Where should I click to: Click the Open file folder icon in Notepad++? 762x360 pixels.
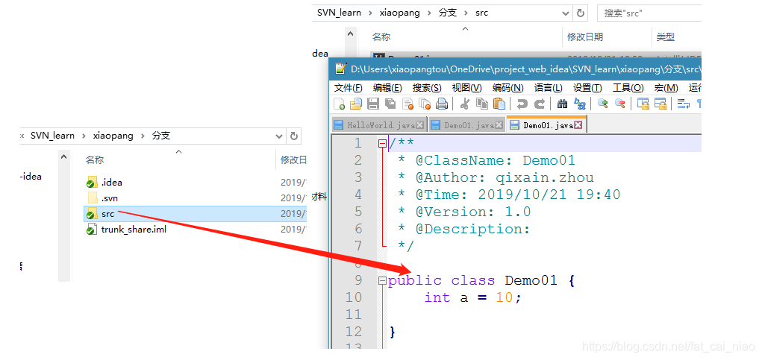[356, 104]
